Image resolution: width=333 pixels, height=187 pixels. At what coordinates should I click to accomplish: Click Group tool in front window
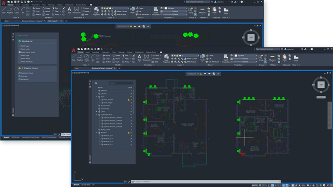pos(261,58)
